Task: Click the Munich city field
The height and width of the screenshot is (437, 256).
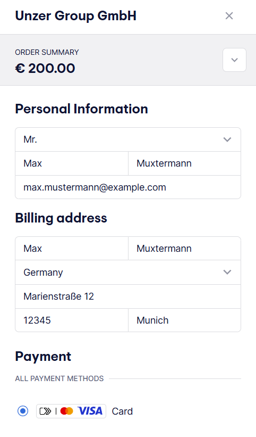Action: [185, 320]
